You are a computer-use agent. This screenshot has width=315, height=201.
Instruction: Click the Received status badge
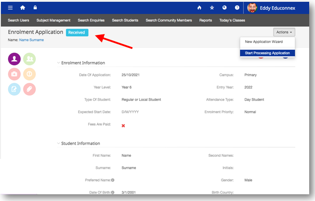pos(77,33)
